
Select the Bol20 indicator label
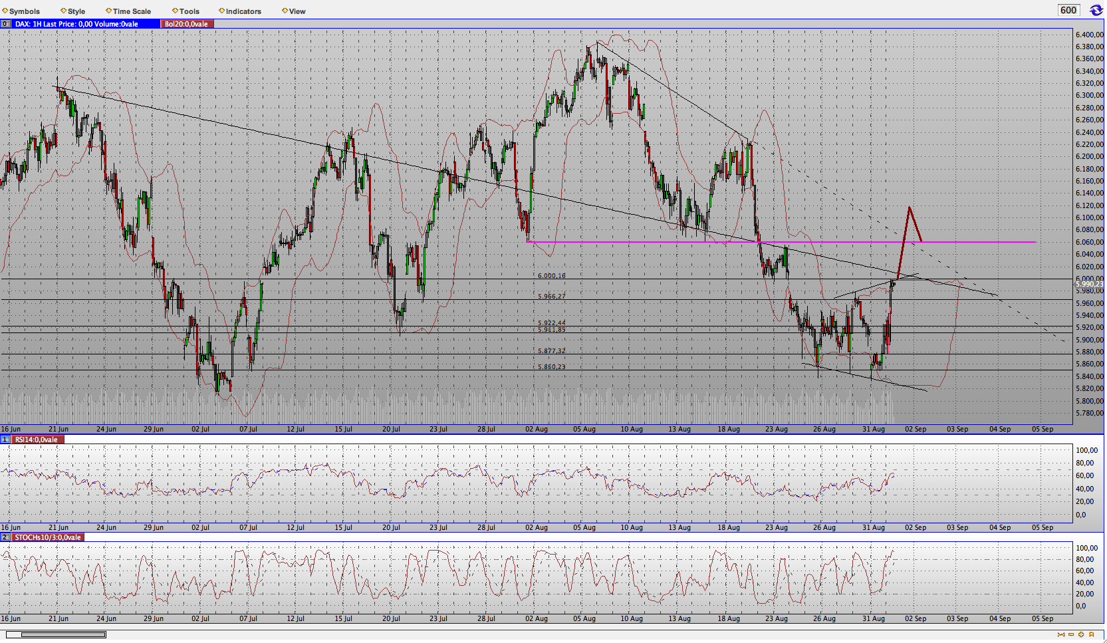pos(187,24)
